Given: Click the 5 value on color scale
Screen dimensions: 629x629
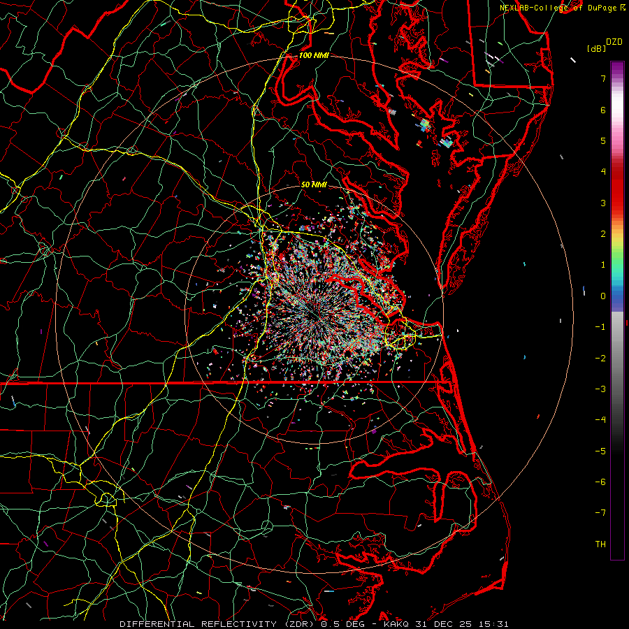Looking at the screenshot, I should click(603, 140).
